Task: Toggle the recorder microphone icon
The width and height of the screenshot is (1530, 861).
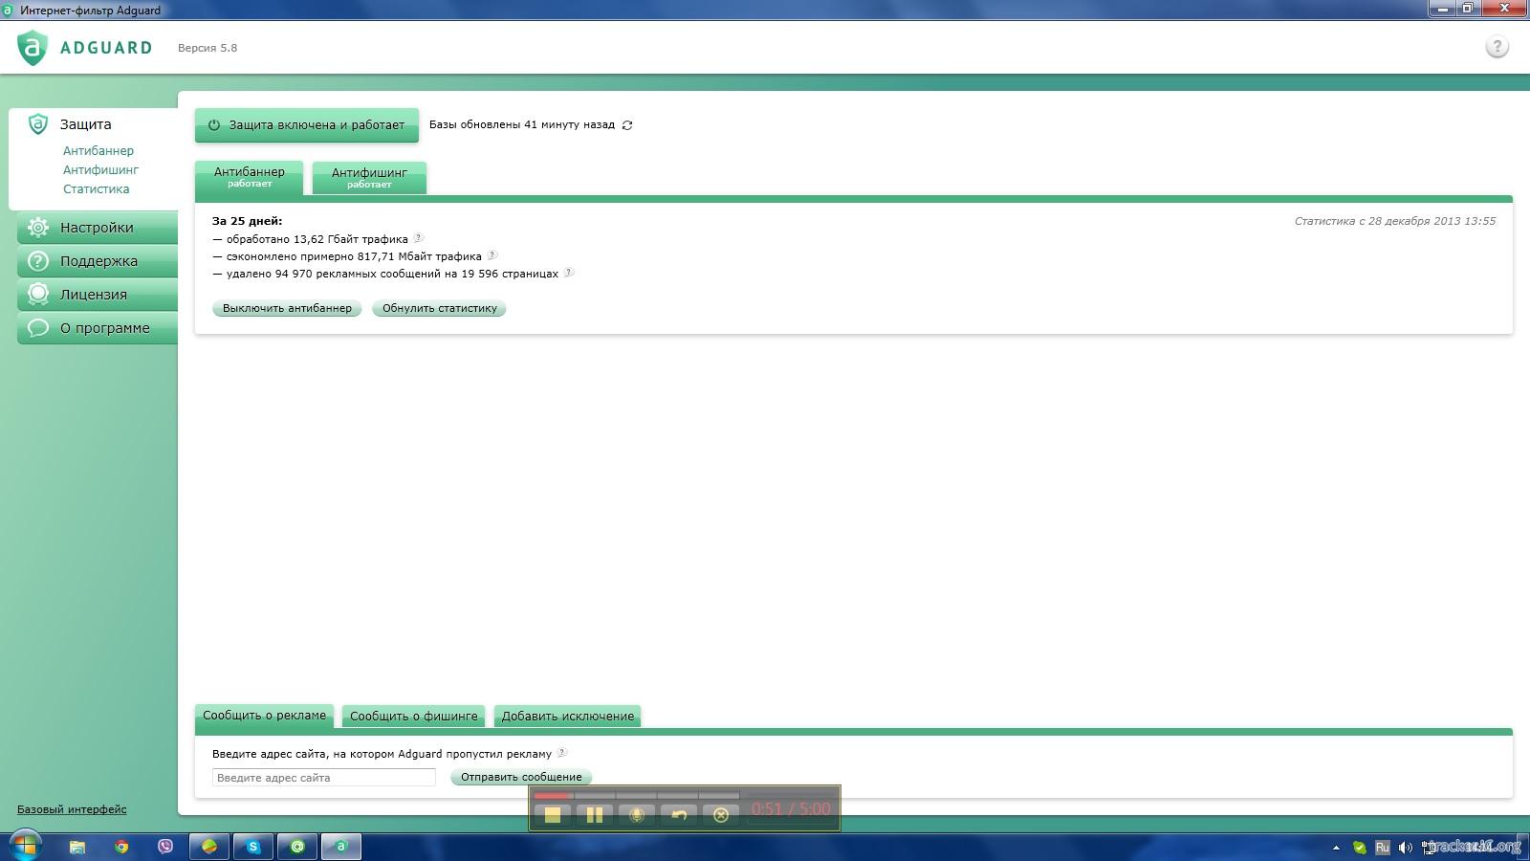Action: 636,814
